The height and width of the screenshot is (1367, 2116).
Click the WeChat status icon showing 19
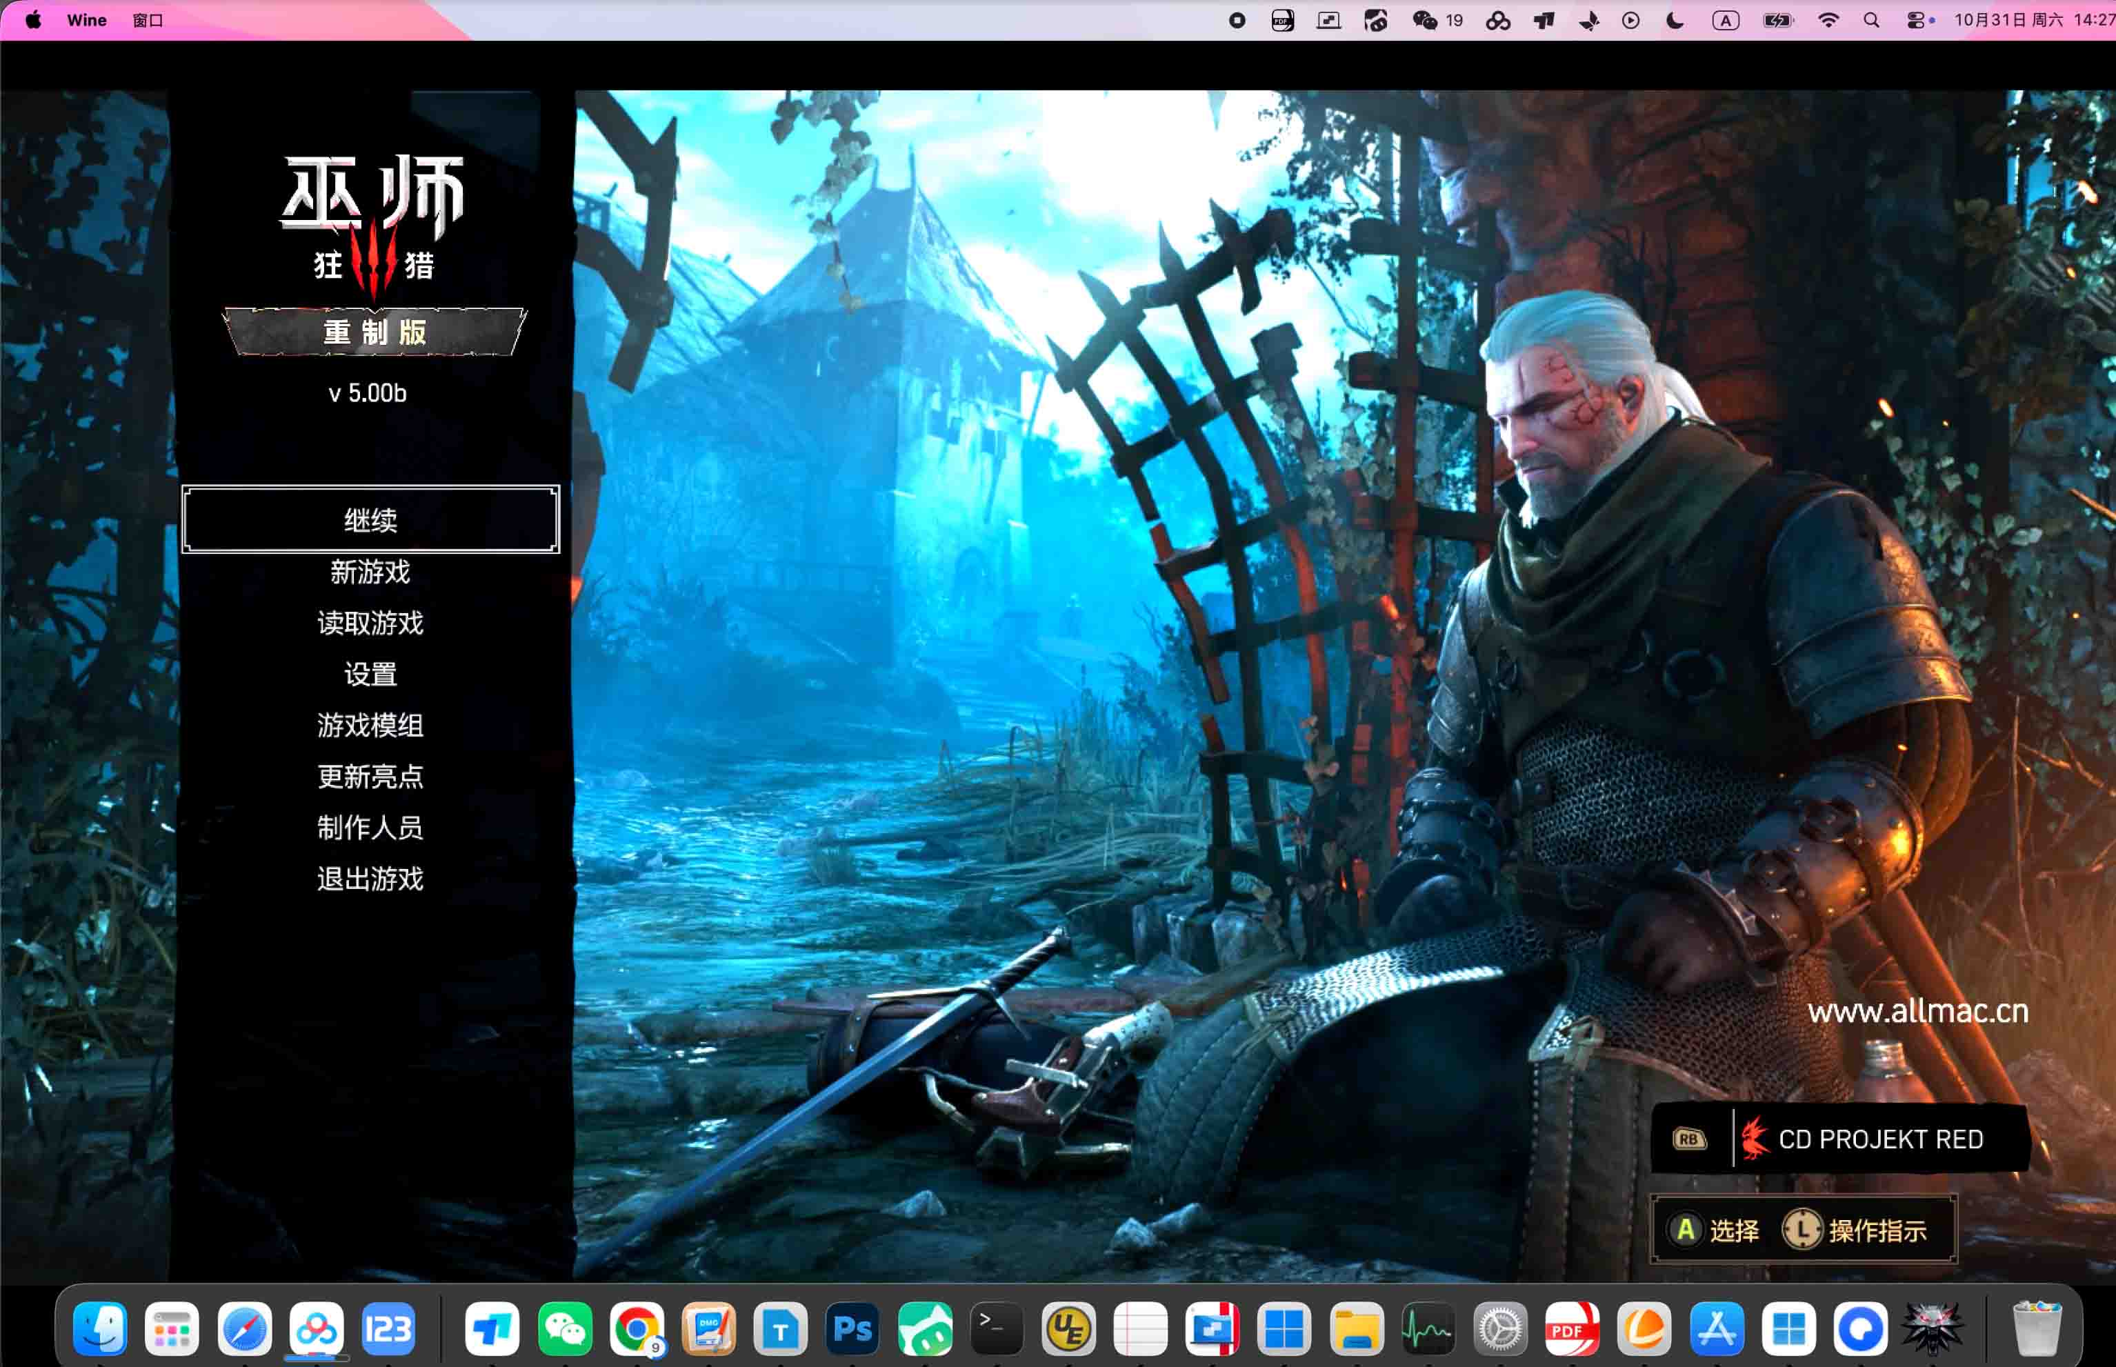coord(1437,19)
